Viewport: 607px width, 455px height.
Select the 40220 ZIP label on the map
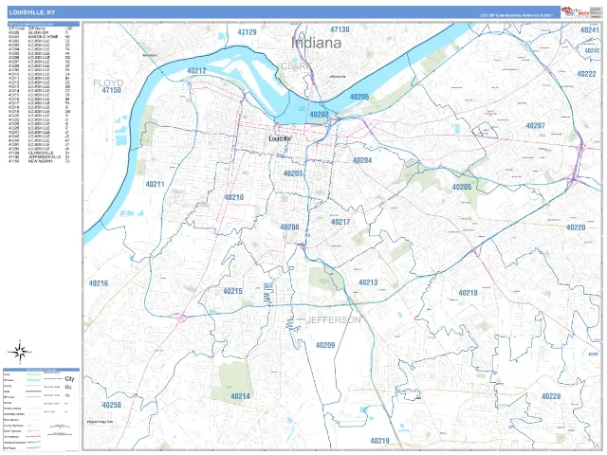point(576,227)
